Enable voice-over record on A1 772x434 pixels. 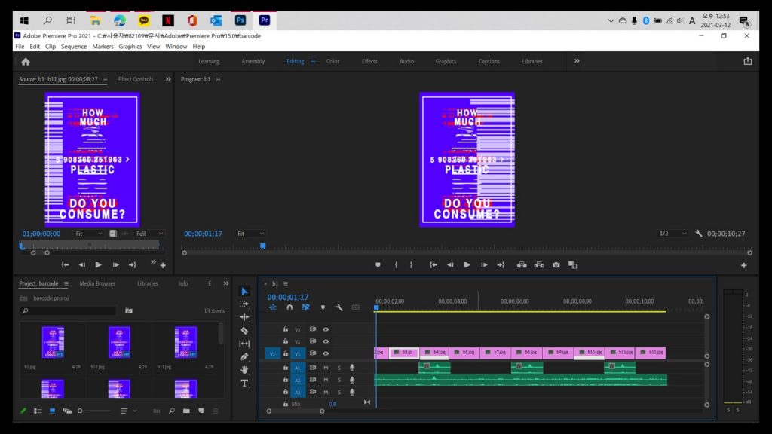pyautogui.click(x=352, y=368)
